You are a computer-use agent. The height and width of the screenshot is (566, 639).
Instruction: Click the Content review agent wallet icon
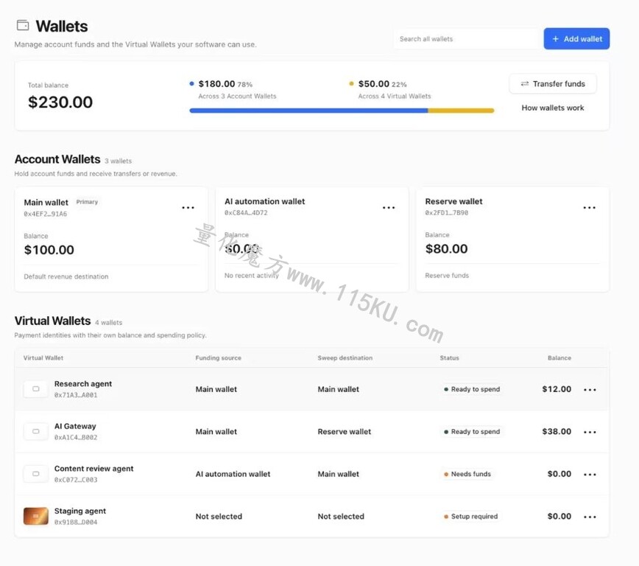pyautogui.click(x=36, y=474)
